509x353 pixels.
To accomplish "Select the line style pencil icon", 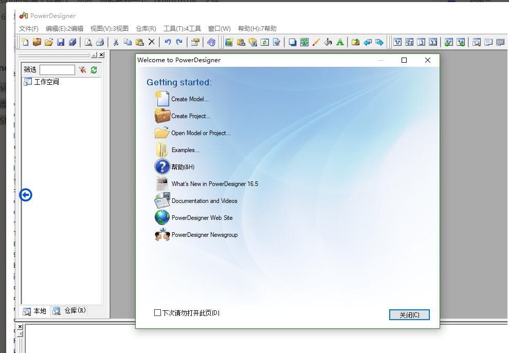I will [x=316, y=42].
